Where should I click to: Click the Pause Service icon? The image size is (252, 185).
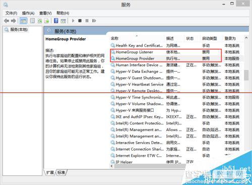(x=87, y=21)
